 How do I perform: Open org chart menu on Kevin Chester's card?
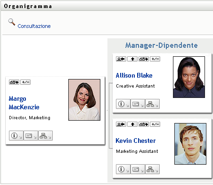(152, 169)
